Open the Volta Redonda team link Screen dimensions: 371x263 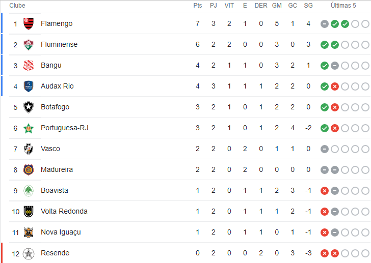pos(64,211)
